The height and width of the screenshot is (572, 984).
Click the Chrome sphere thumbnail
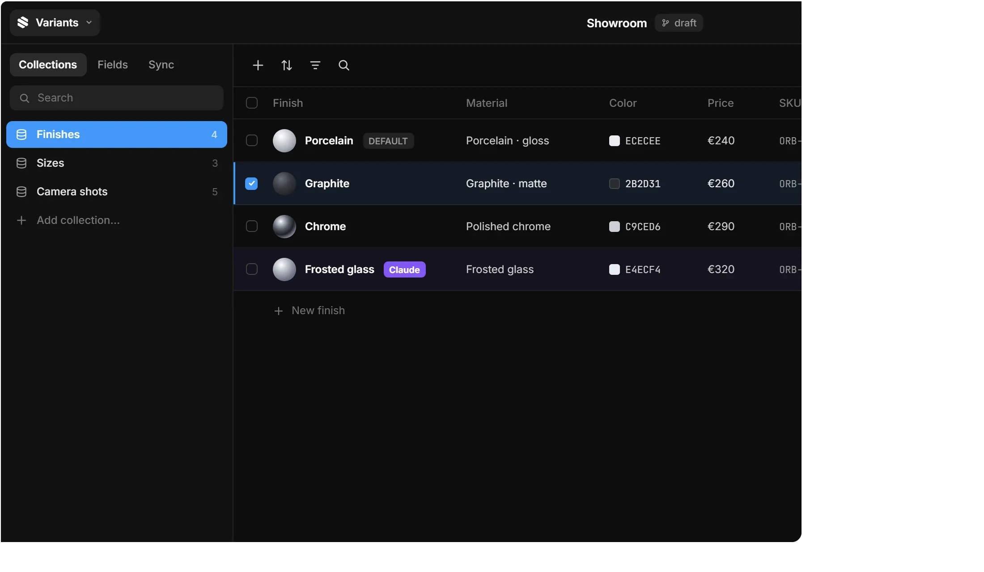pos(284,227)
